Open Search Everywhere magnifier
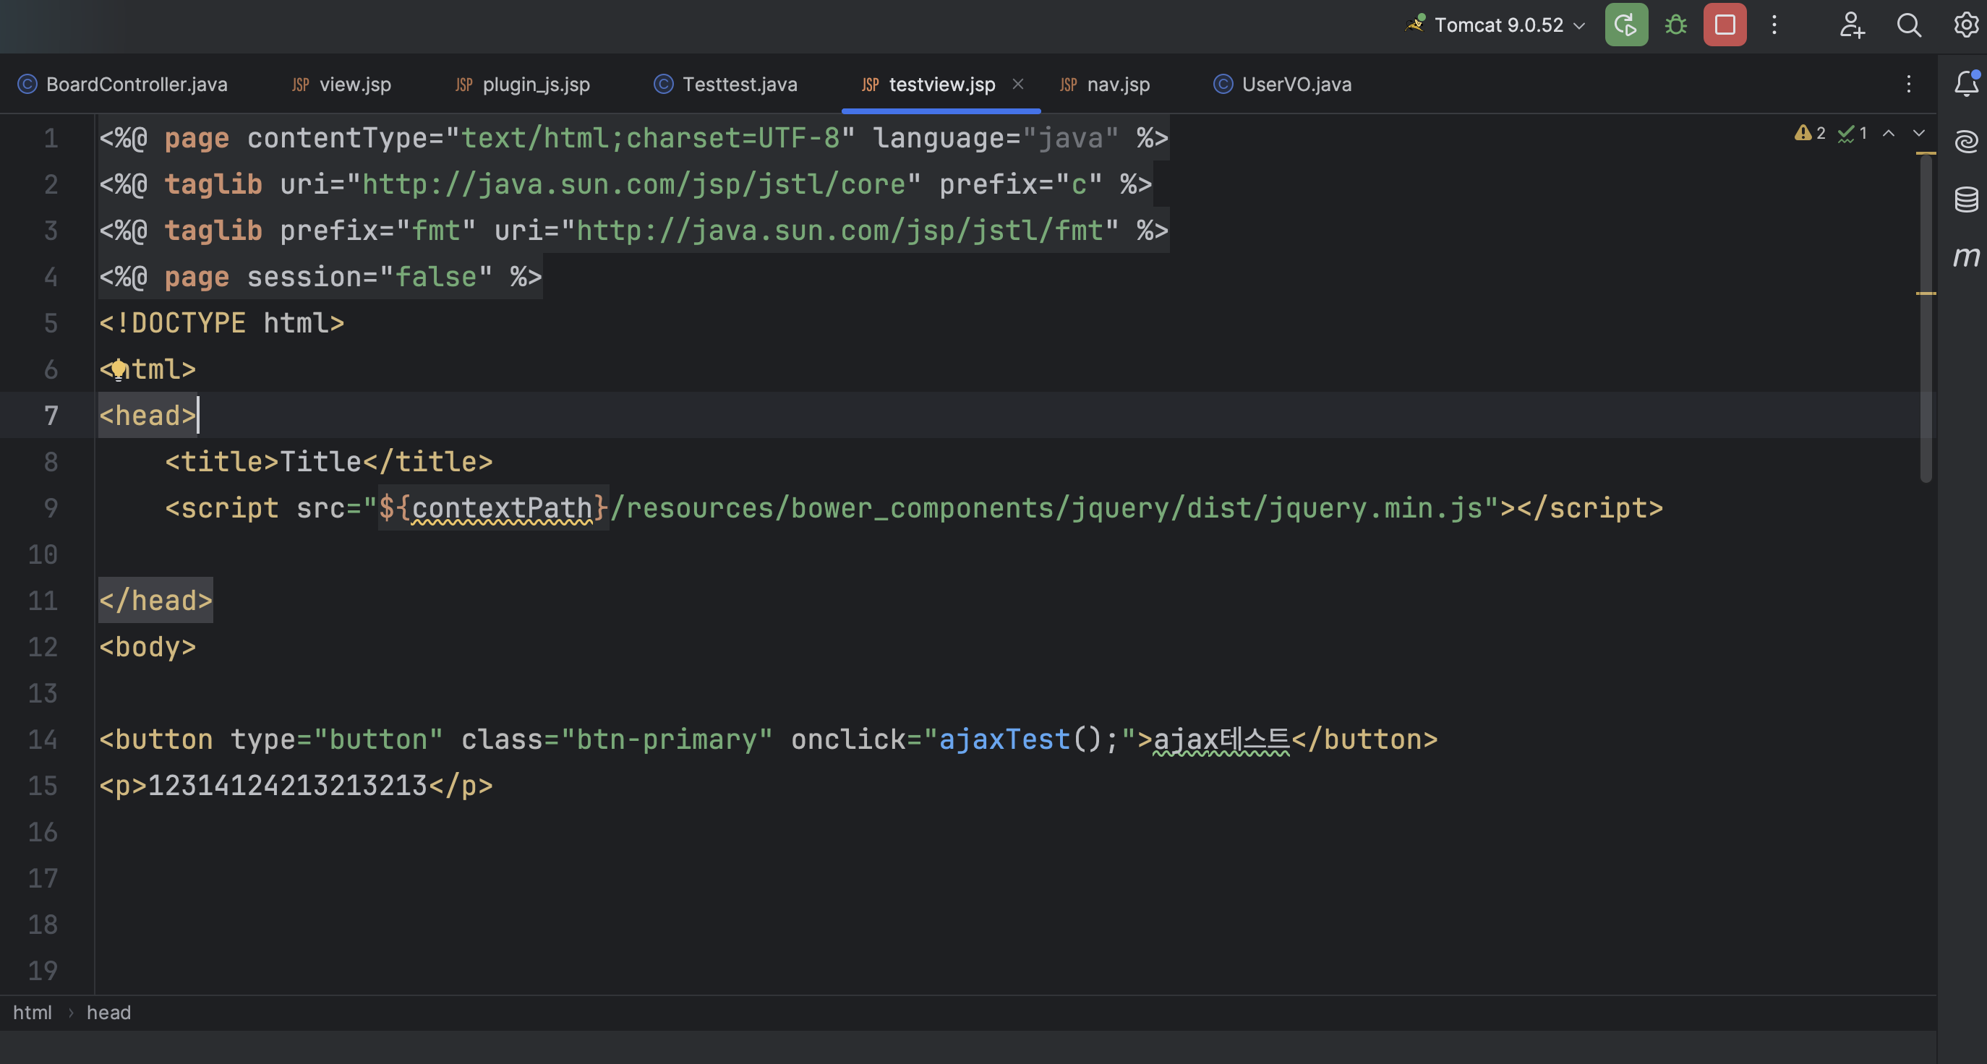Screen dimensions: 1987x1064 click(1909, 25)
